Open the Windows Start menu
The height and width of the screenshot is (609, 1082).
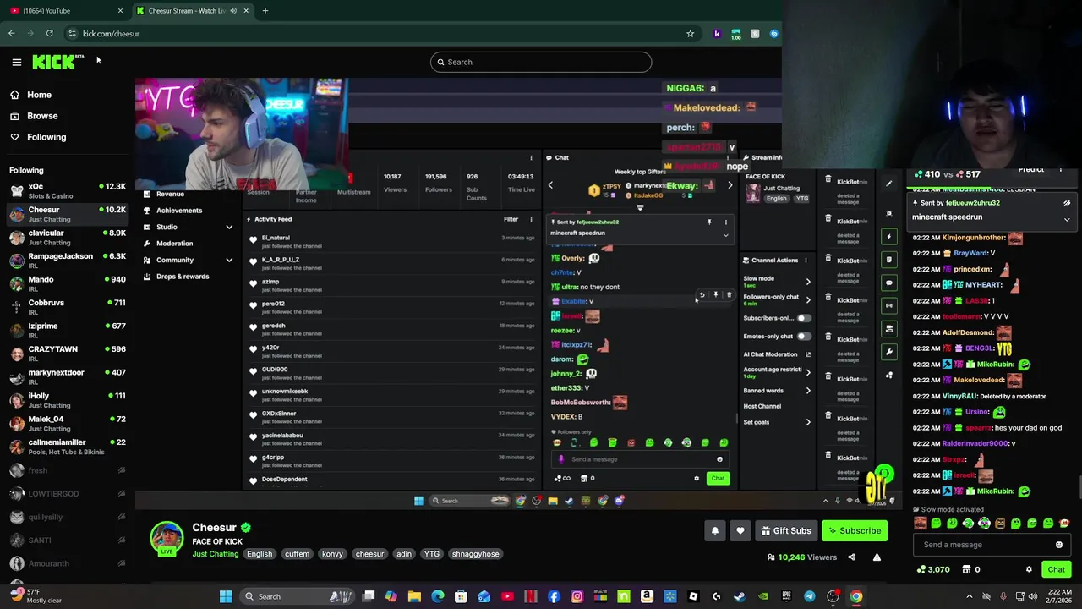coord(226,596)
